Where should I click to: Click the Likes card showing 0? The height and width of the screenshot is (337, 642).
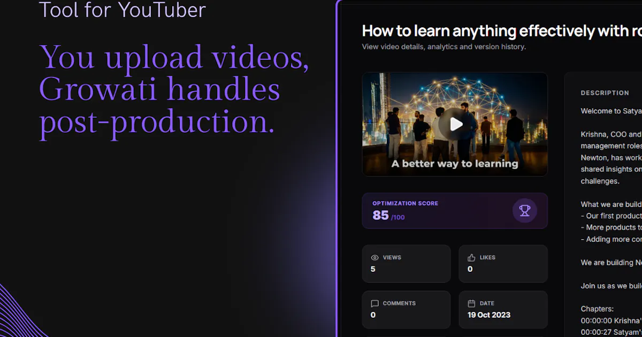(503, 264)
